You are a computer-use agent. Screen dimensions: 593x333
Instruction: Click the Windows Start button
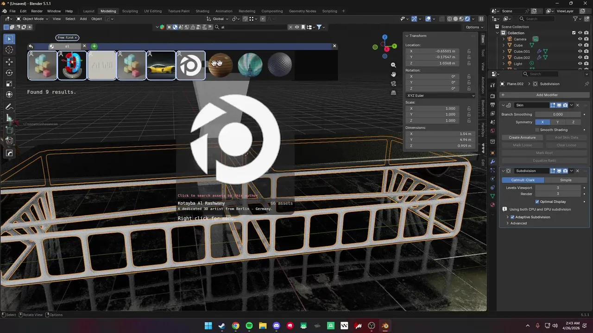click(208, 326)
